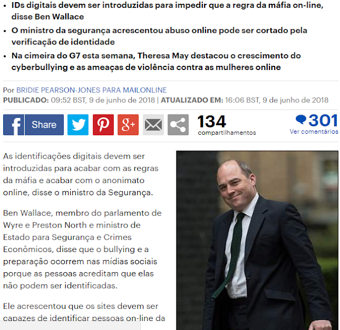Click the blue comment bubble icon
This screenshot has width=340, height=330.
coord(301,119)
